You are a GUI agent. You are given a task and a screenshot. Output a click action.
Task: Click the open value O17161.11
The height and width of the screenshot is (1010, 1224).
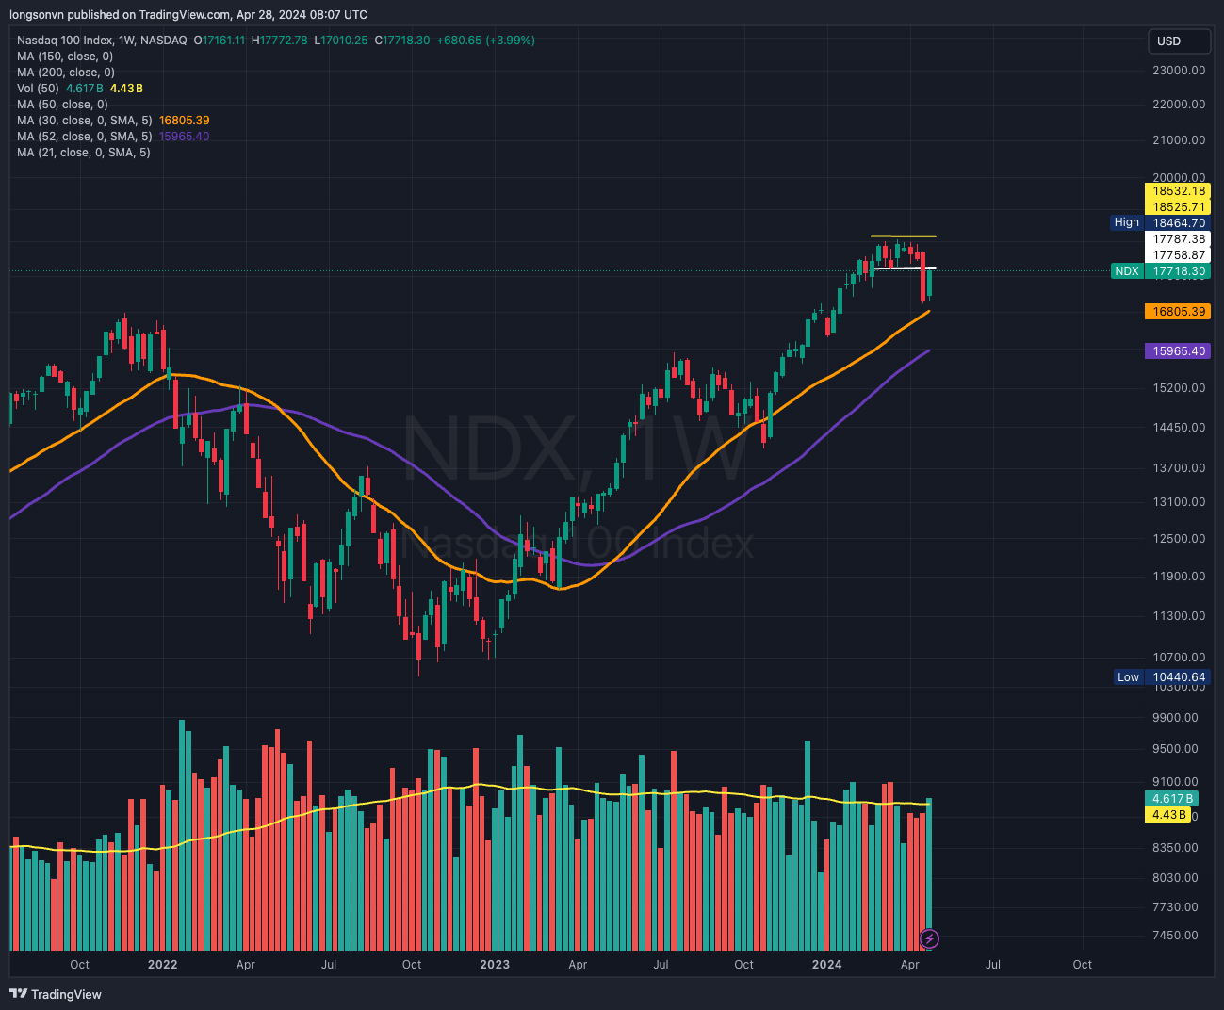click(x=220, y=41)
